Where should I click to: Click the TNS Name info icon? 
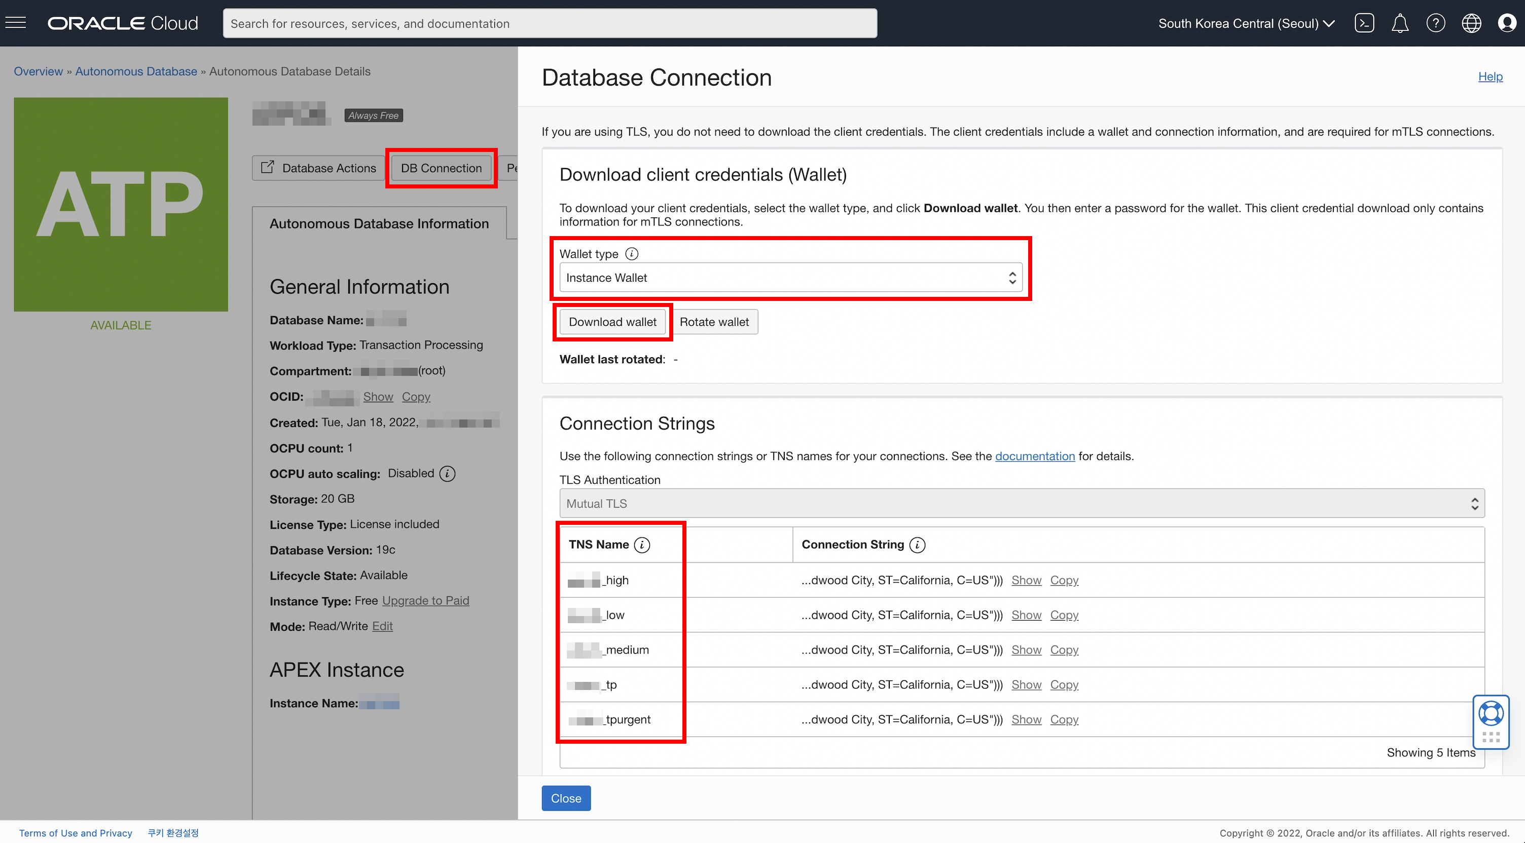pos(642,545)
